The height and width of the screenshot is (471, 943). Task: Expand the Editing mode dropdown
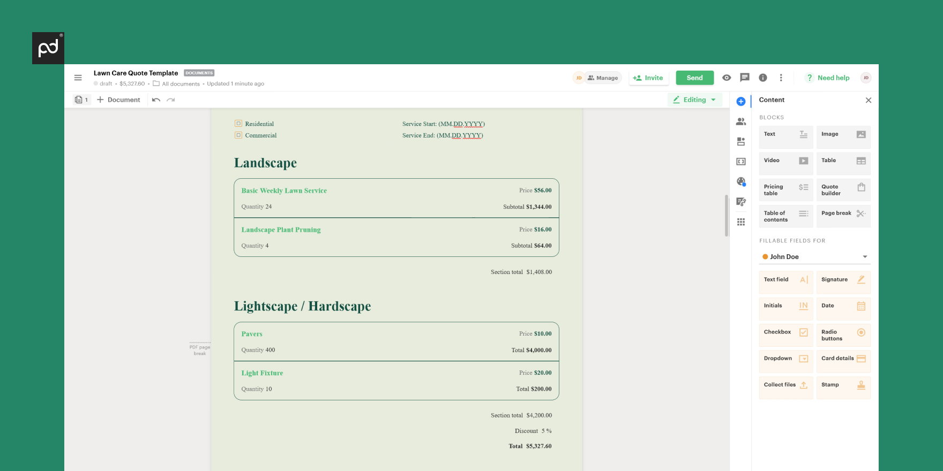tap(695, 100)
